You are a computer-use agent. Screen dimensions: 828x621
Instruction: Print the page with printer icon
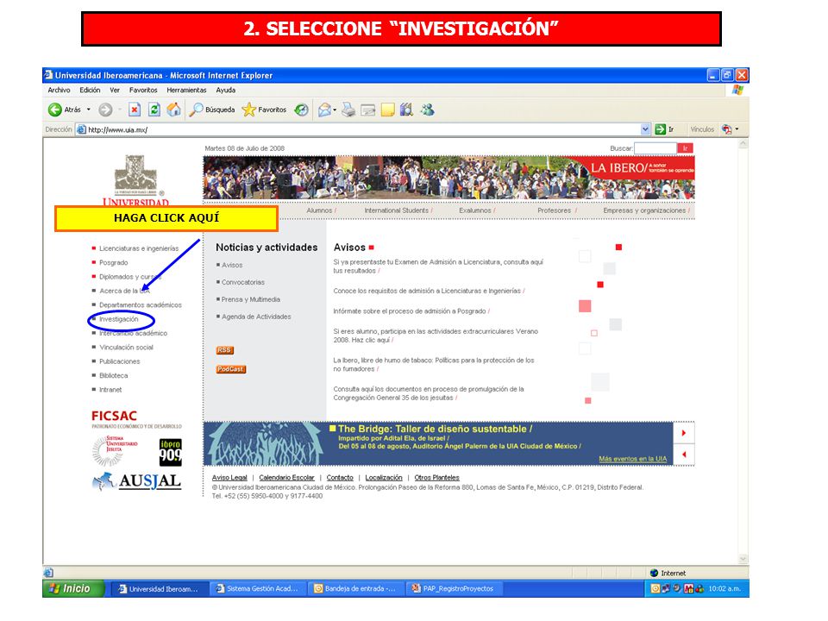[348, 110]
